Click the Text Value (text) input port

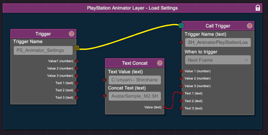(x=105, y=80)
